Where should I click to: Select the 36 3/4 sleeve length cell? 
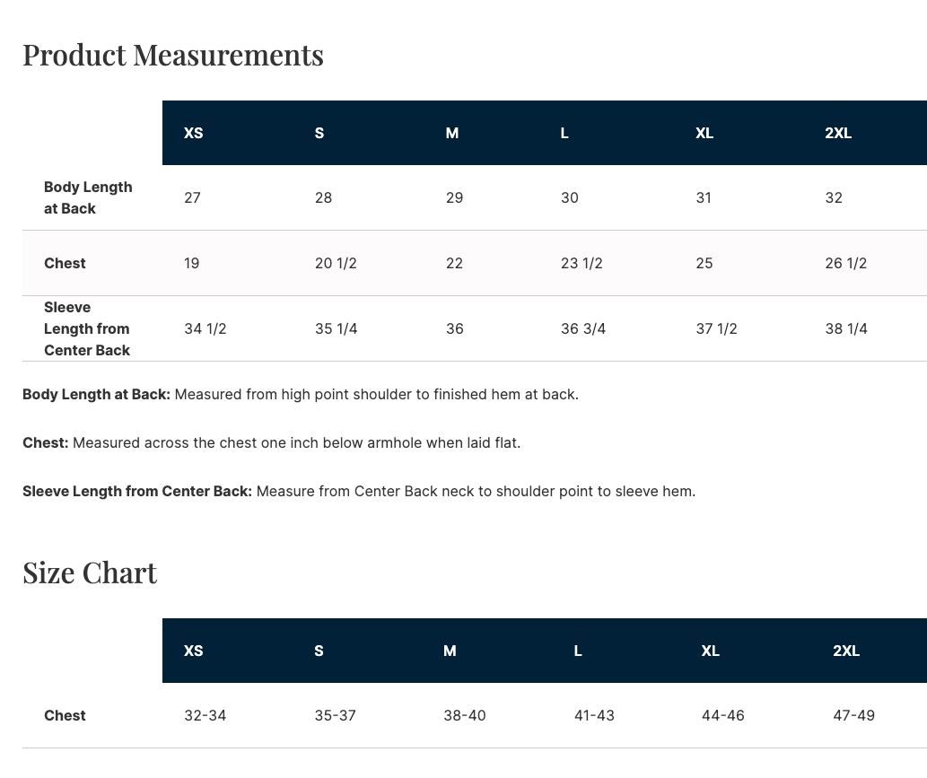(x=583, y=328)
